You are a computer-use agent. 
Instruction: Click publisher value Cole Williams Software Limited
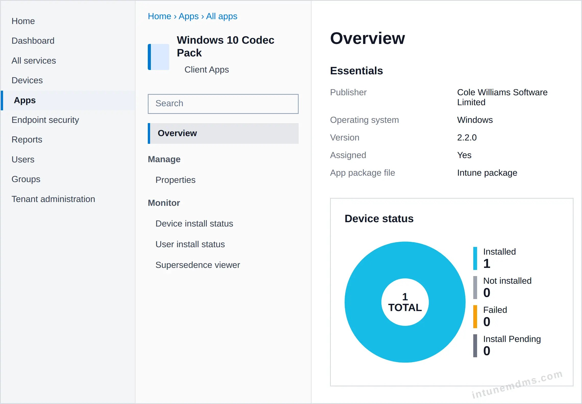coord(502,97)
